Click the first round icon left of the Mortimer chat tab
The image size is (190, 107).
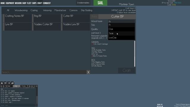pos(1,86)
